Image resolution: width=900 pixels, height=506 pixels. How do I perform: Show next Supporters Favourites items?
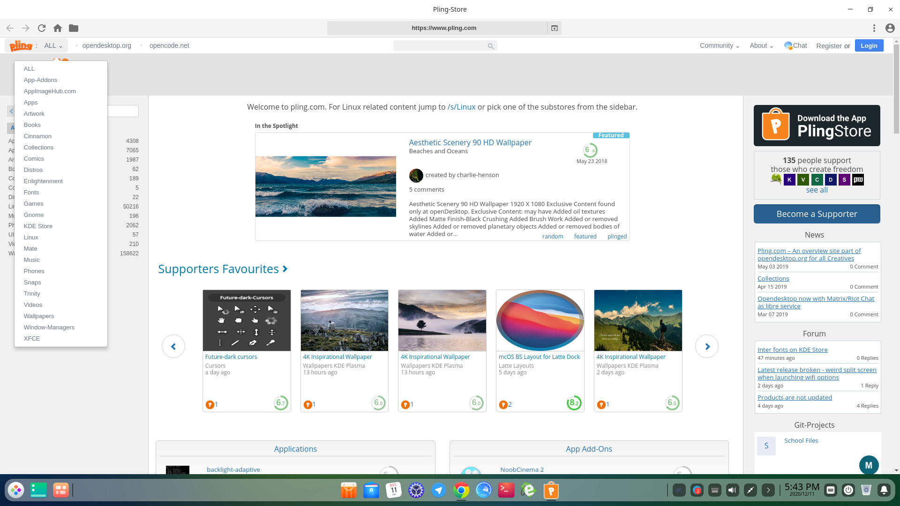pos(707,346)
